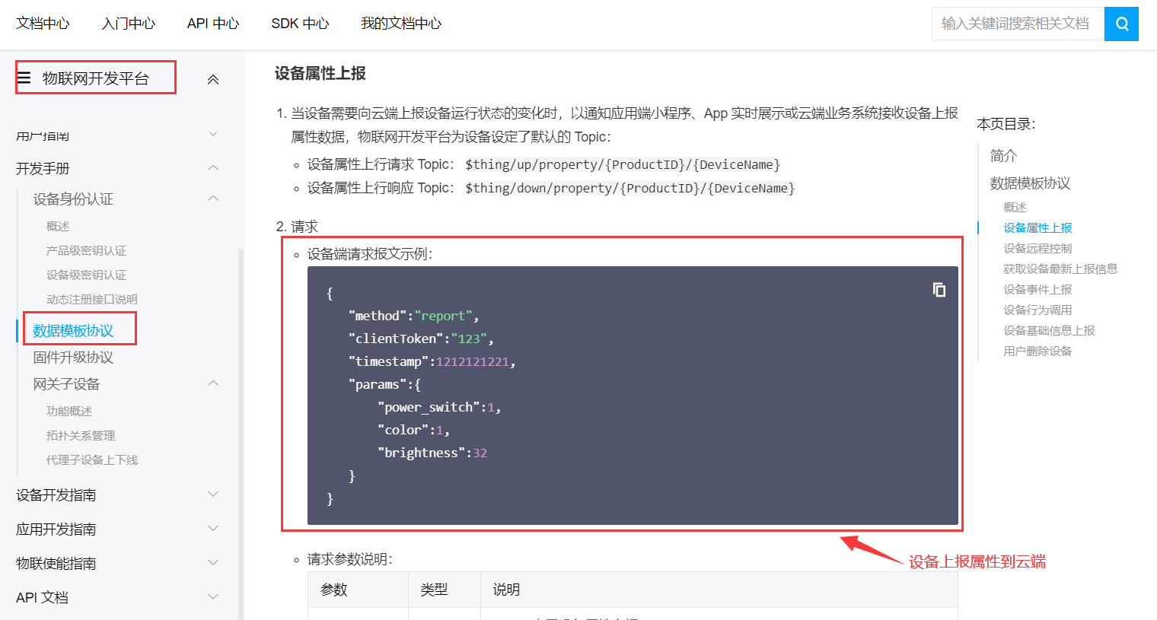Jump to 概述 in page contents

1015,207
